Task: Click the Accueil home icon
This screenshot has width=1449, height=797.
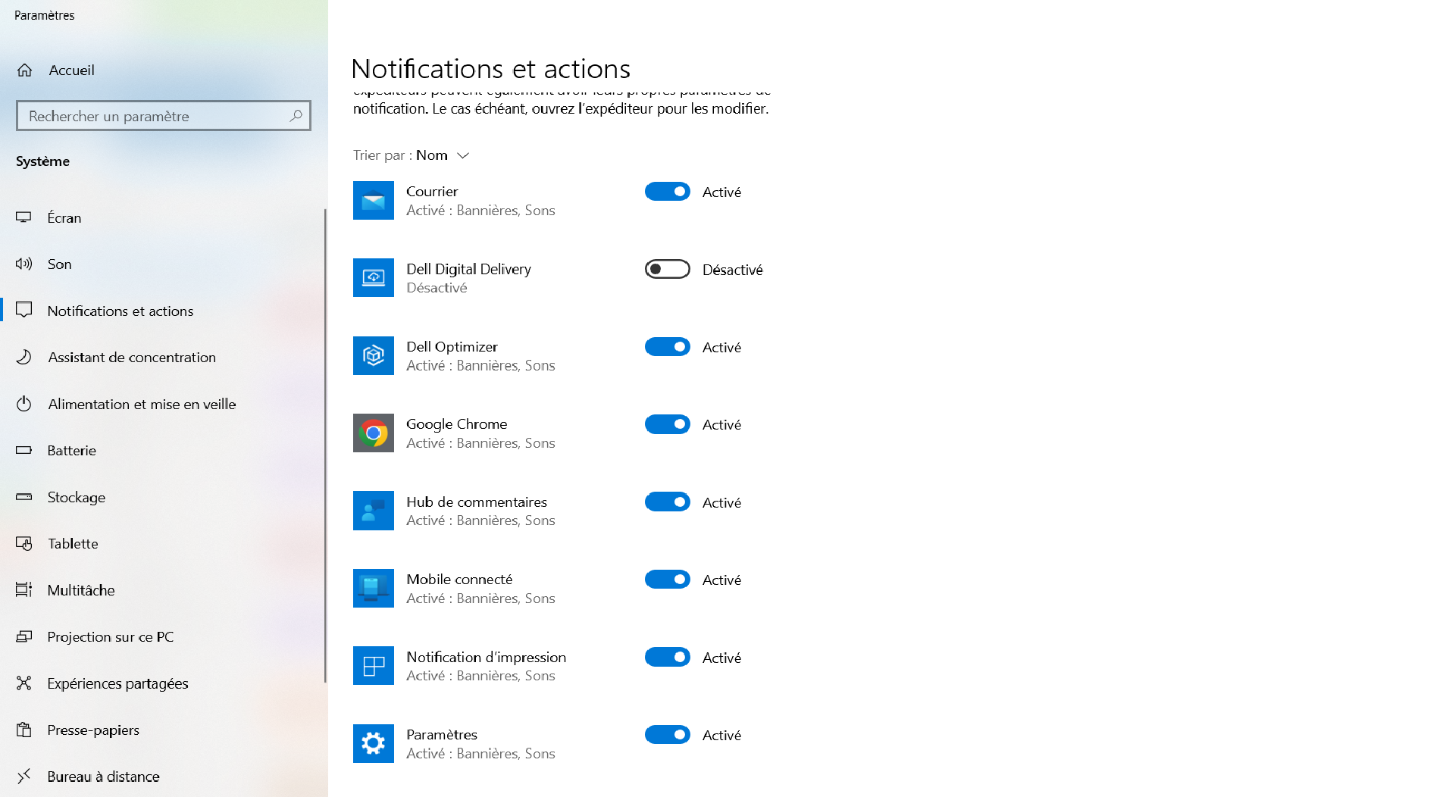Action: pos(24,70)
